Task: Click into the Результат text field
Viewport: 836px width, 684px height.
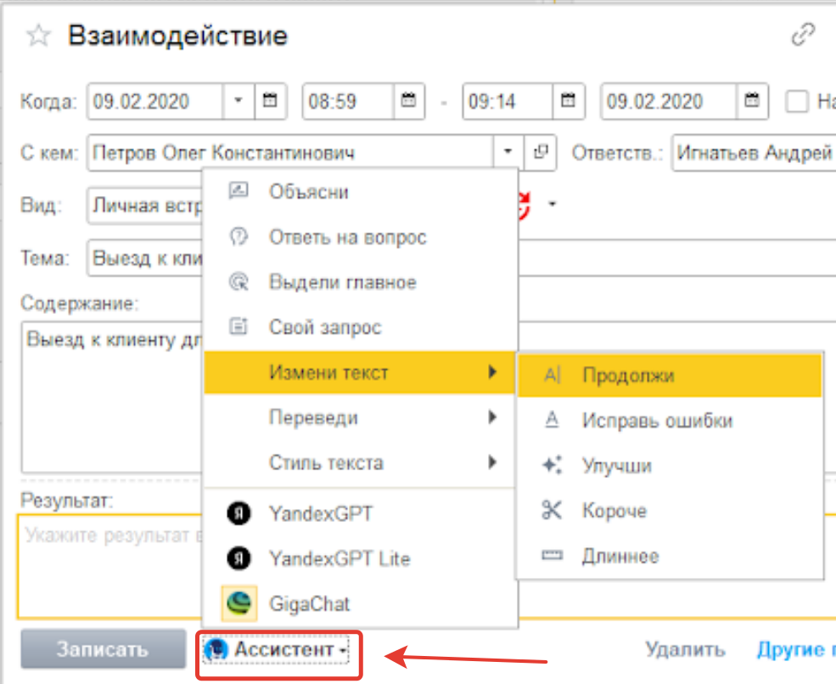Action: coord(110,569)
